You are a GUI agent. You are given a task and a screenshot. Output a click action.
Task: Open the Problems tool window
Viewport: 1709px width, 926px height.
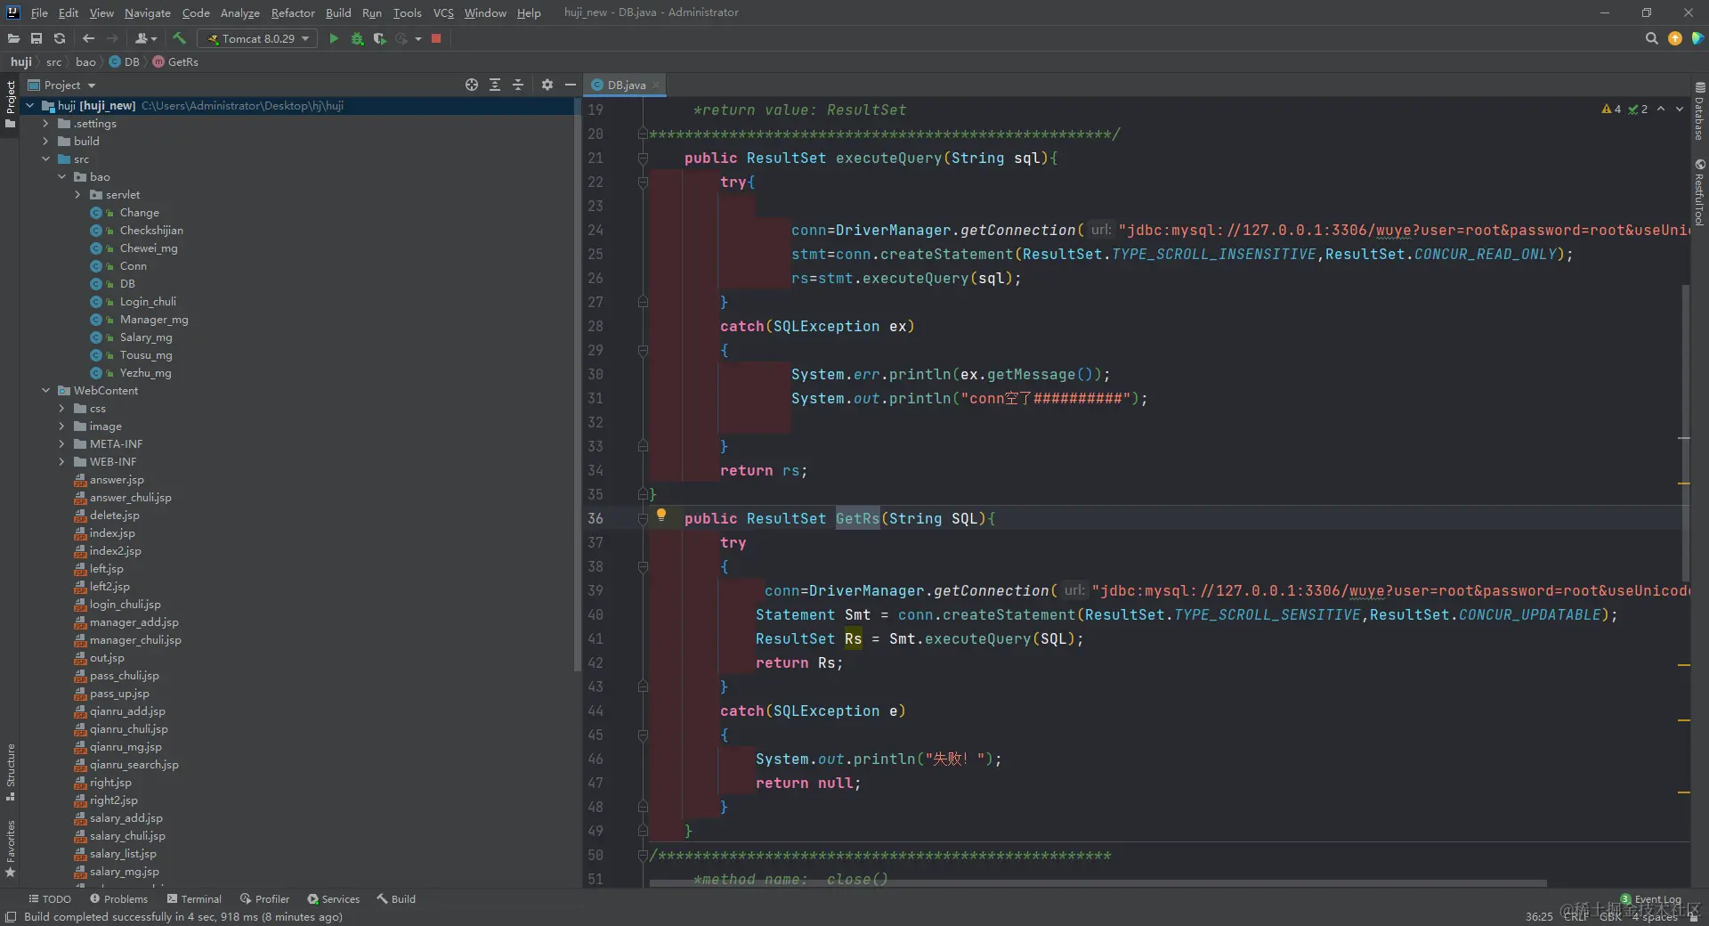(118, 898)
